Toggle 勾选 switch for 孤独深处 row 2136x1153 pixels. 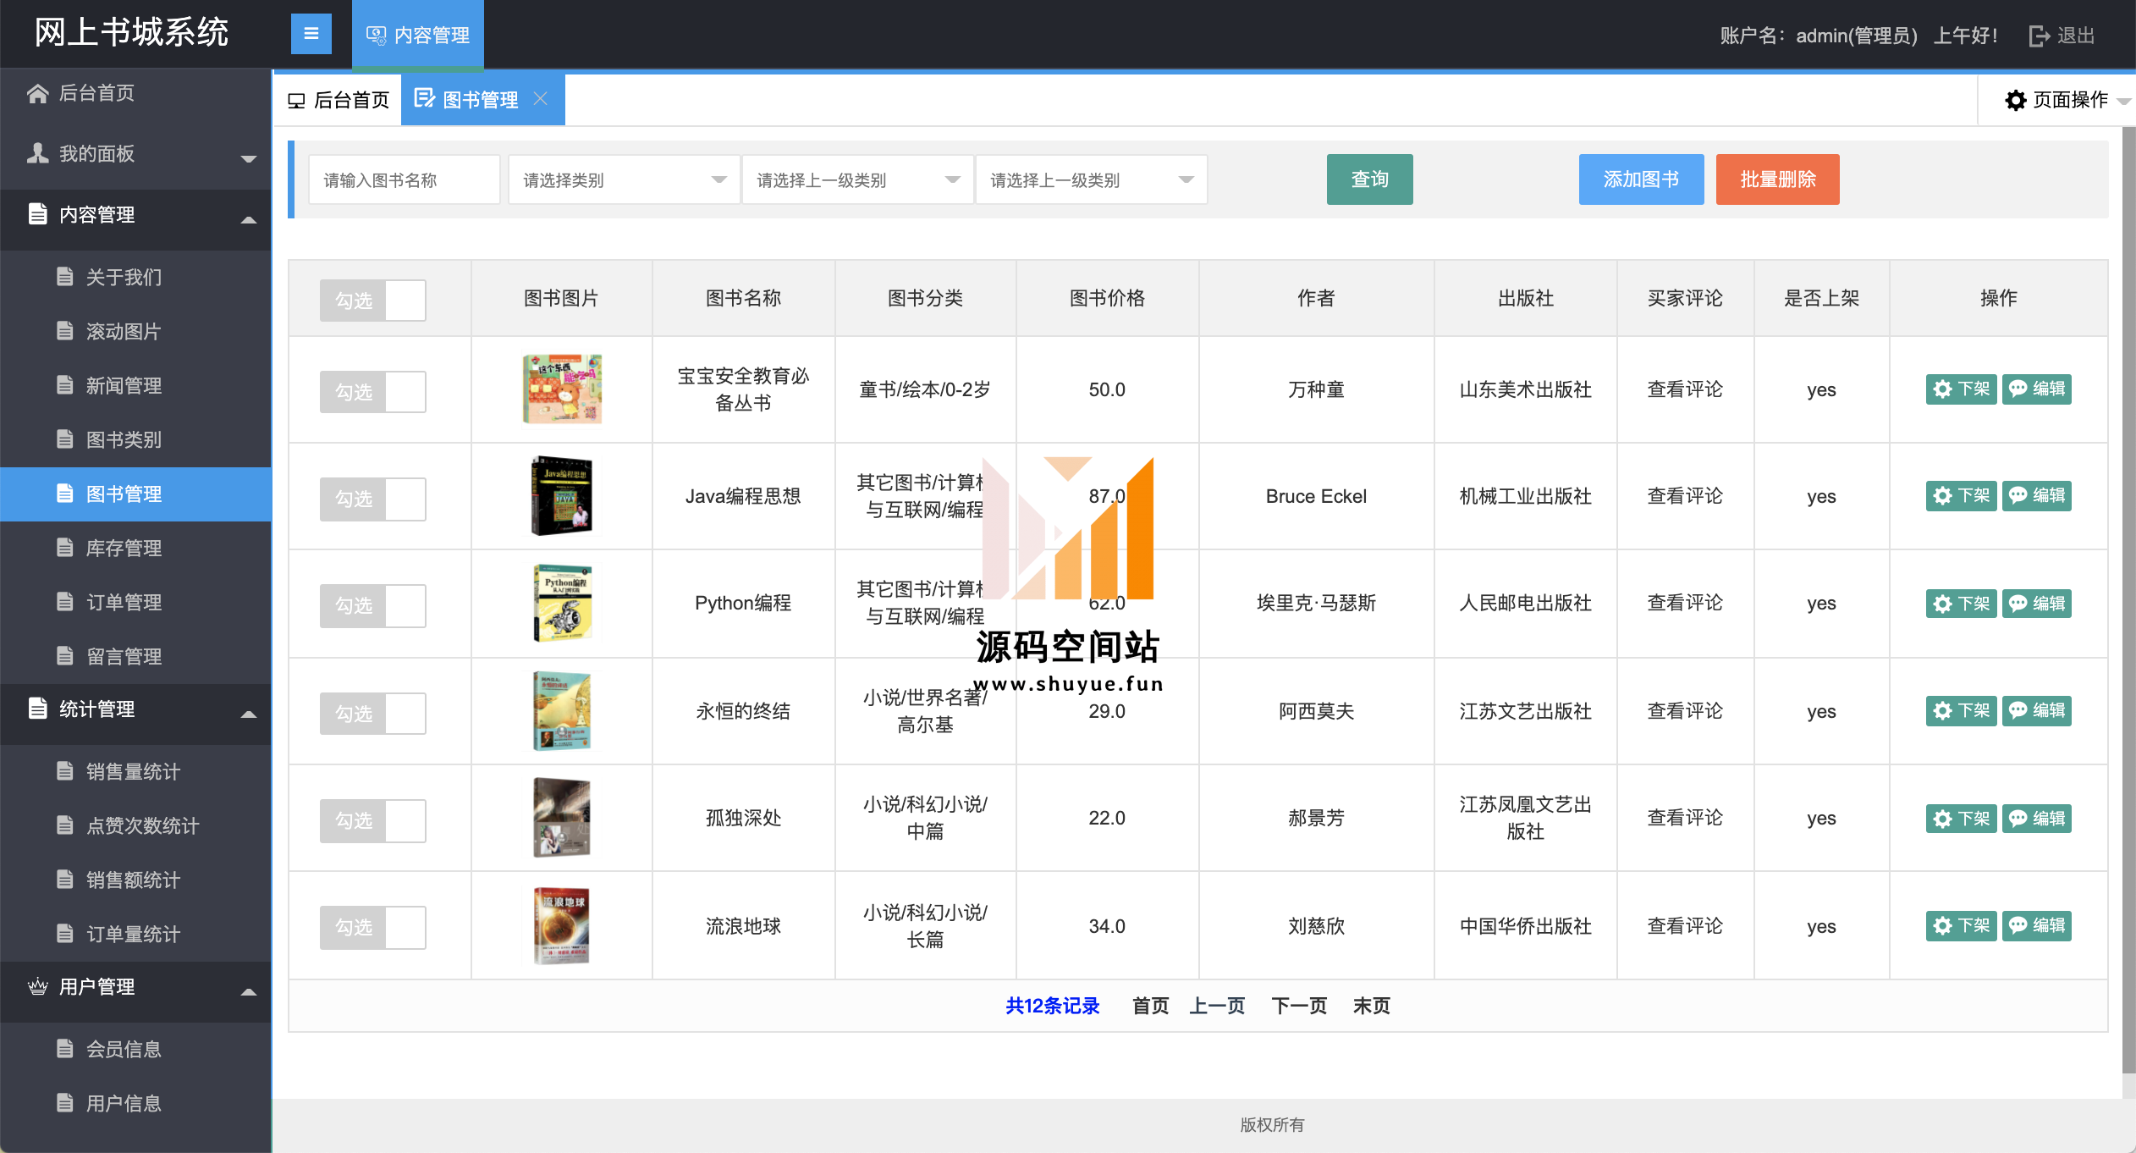pos(372,820)
